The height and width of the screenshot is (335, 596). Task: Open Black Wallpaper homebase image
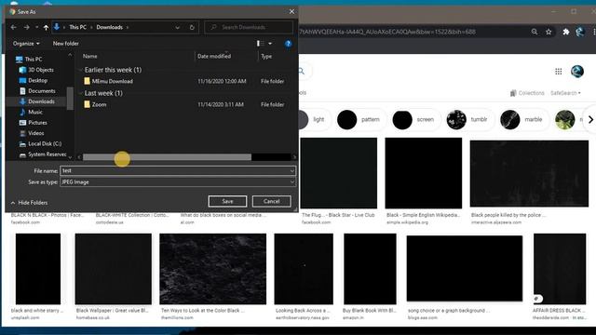click(x=114, y=269)
